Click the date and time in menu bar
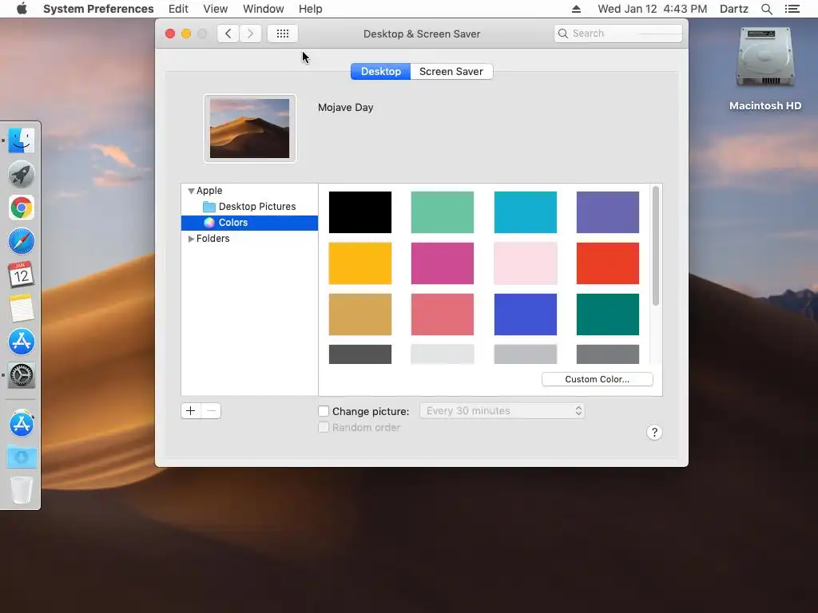 652,9
